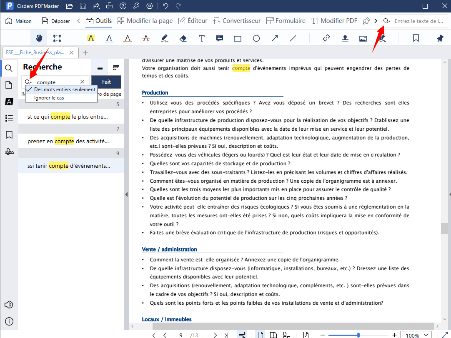Click the Undo arrow
451x338 pixels.
165,6
